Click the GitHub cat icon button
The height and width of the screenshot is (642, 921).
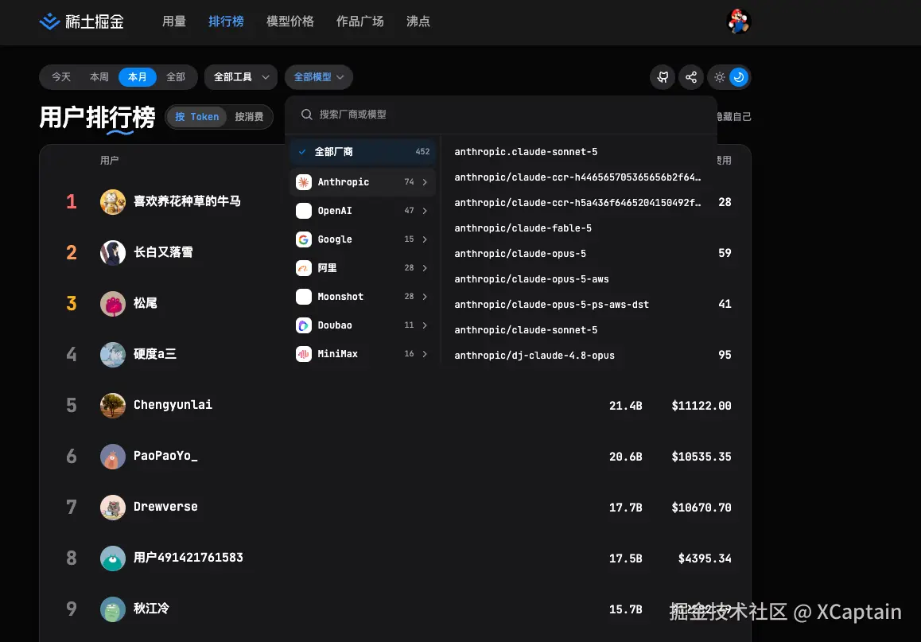(x=663, y=77)
